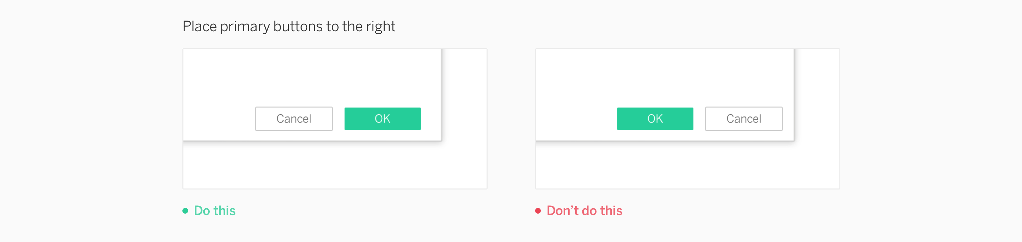Click the left example dialog card

(312, 79)
